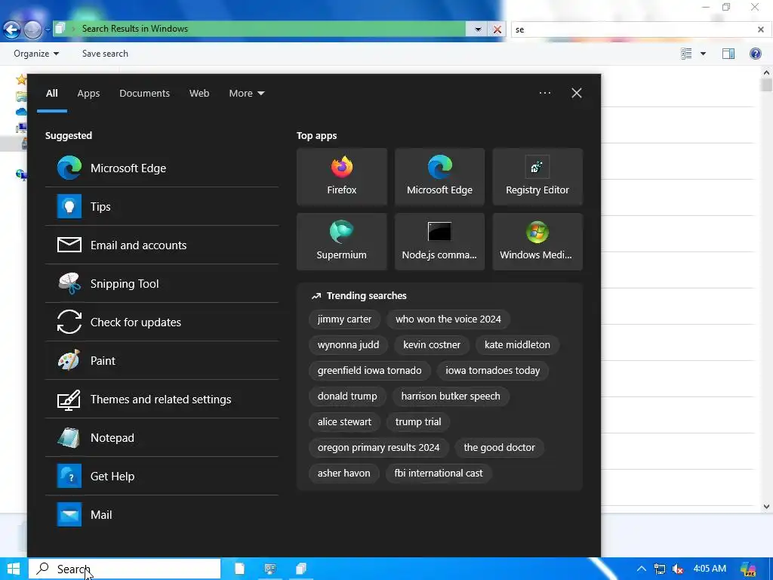Select the good doctor chip
Viewport: 773px width, 580px height.
pyautogui.click(x=499, y=447)
